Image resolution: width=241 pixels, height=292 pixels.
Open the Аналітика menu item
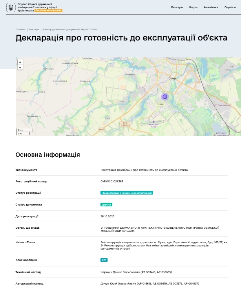[211, 7]
